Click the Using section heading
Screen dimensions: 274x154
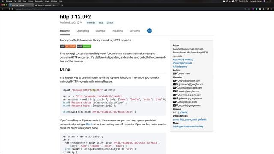pos(65,69)
